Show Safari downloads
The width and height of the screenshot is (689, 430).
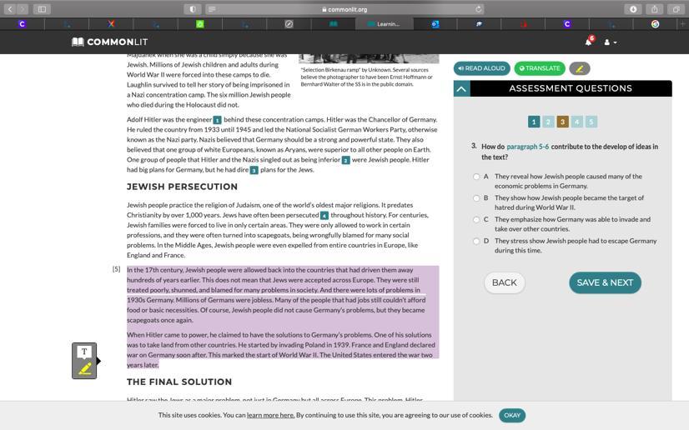tap(633, 9)
